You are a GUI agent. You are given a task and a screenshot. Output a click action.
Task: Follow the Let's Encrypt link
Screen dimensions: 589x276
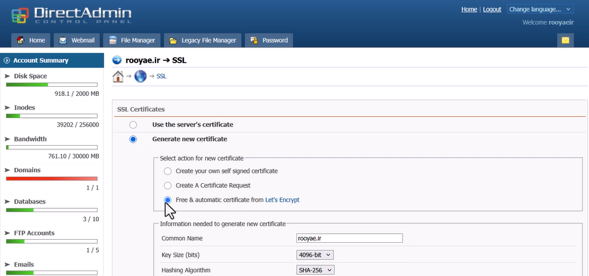point(282,200)
